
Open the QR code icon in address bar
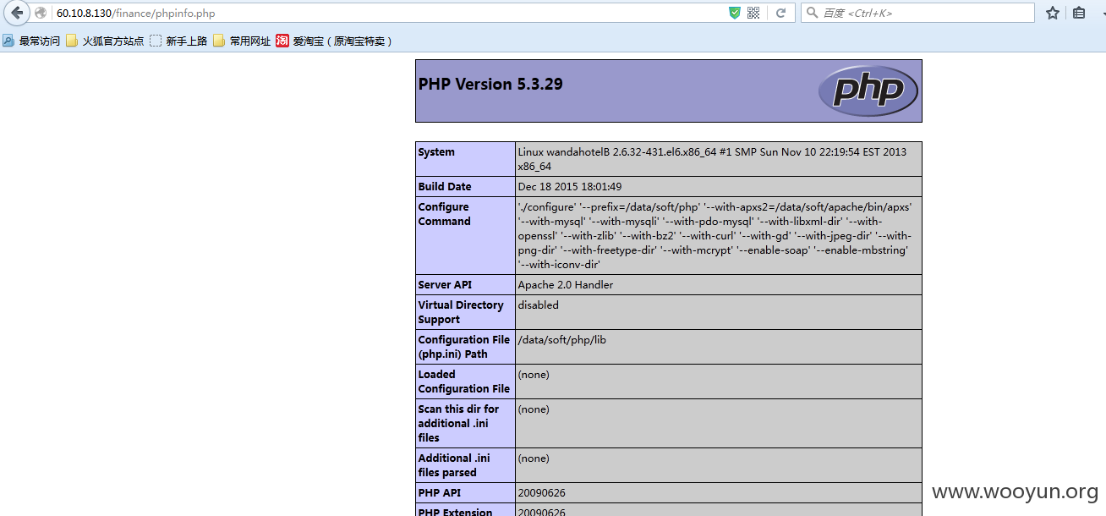pyautogui.click(x=753, y=13)
